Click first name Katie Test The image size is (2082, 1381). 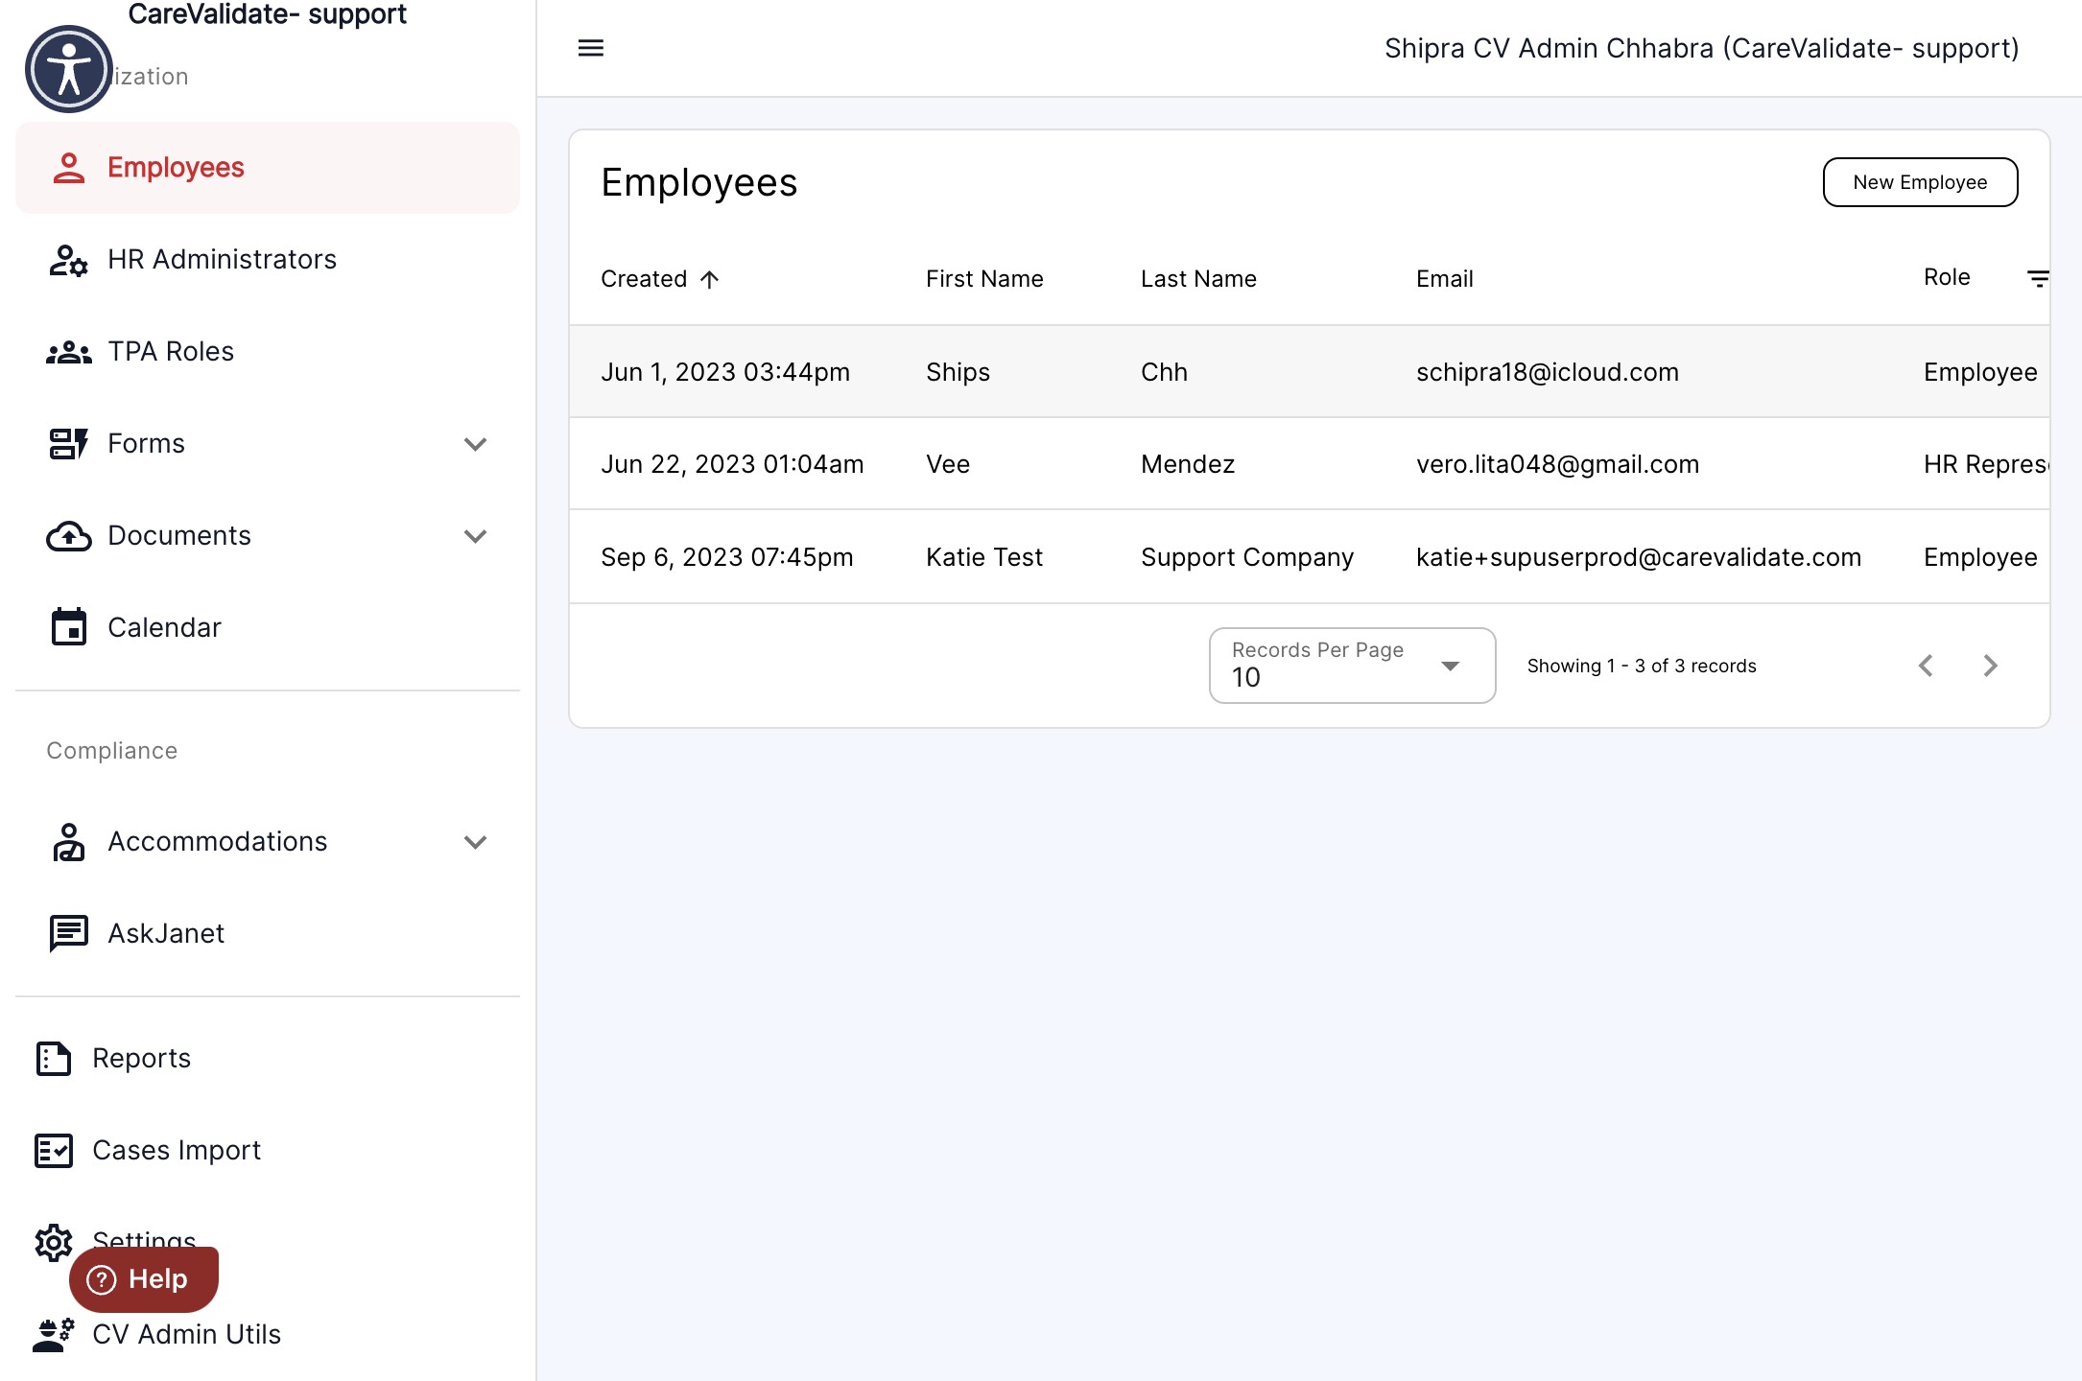point(984,557)
